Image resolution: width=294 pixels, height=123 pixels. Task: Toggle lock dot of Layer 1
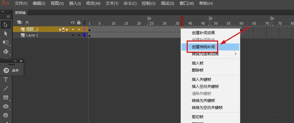click(x=79, y=35)
